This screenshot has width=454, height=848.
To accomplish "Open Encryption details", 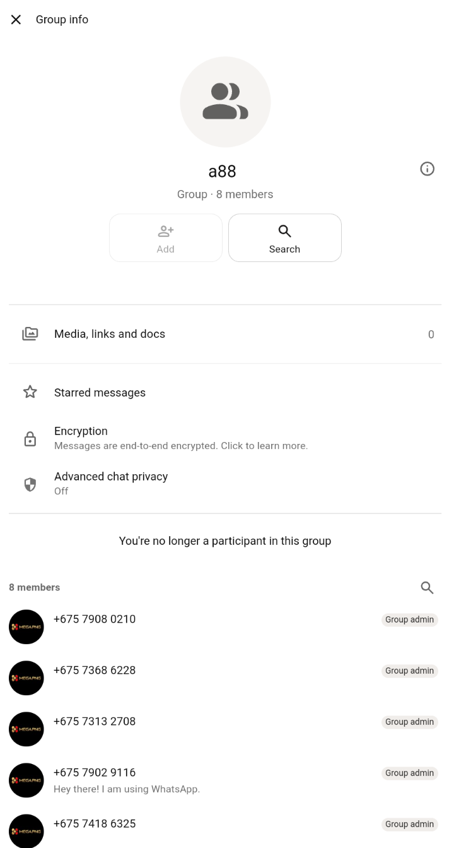I will 225,438.
